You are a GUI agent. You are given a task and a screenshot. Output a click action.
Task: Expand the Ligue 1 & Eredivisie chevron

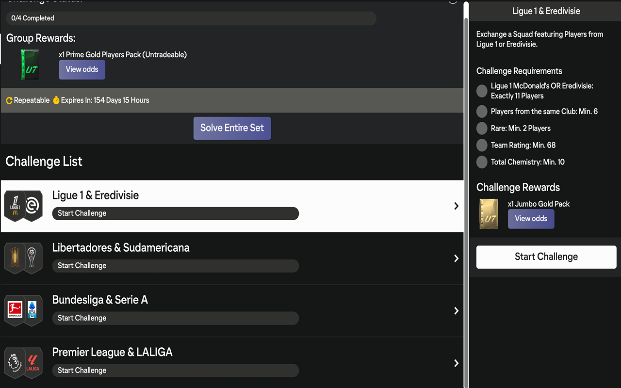456,206
